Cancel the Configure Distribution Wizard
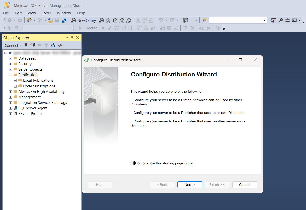 [x=244, y=184]
